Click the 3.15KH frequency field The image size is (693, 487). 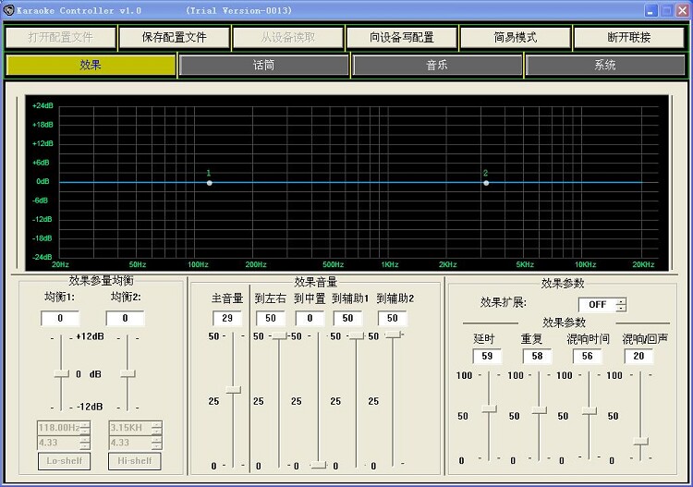[130, 428]
